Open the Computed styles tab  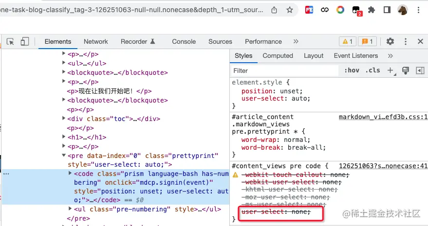click(x=278, y=55)
